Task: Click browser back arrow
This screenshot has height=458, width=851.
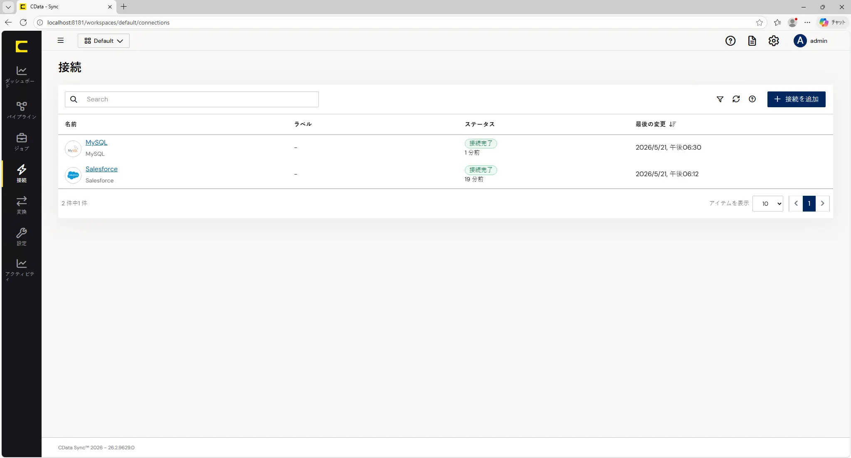Action: pyautogui.click(x=8, y=22)
